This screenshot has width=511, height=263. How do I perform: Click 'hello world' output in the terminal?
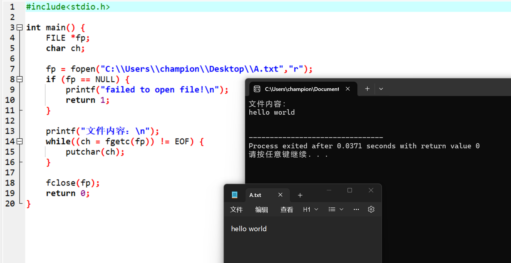(x=272, y=112)
